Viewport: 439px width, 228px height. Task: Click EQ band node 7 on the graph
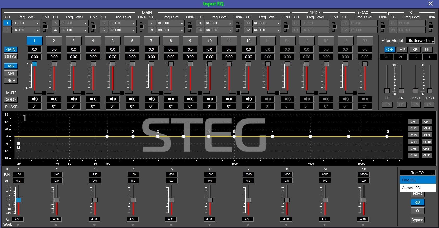tap(272, 136)
